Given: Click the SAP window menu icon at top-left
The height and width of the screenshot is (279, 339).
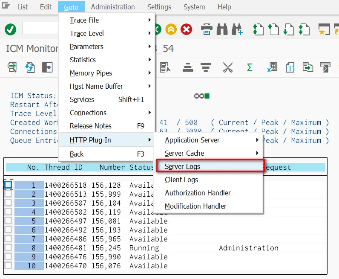Looking at the screenshot, I should pos(6,6).
